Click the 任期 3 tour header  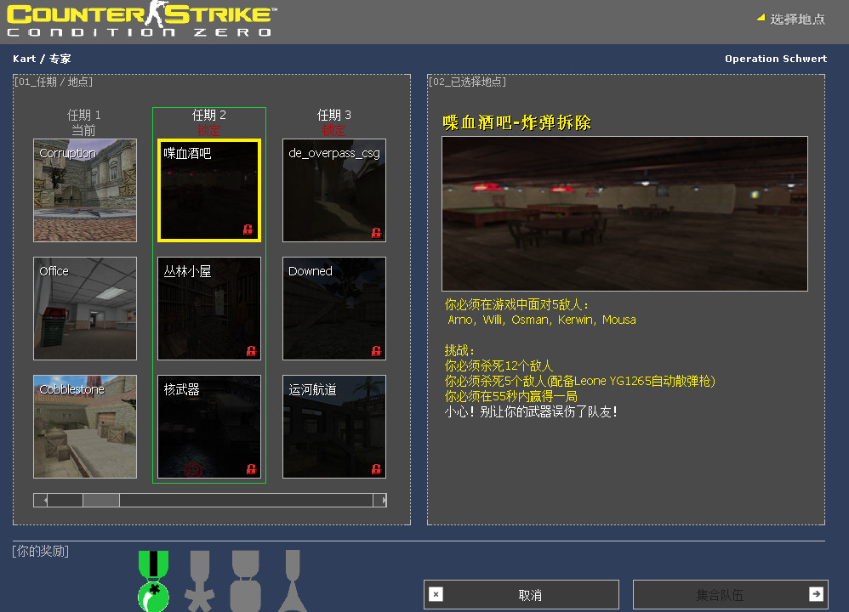tap(334, 115)
